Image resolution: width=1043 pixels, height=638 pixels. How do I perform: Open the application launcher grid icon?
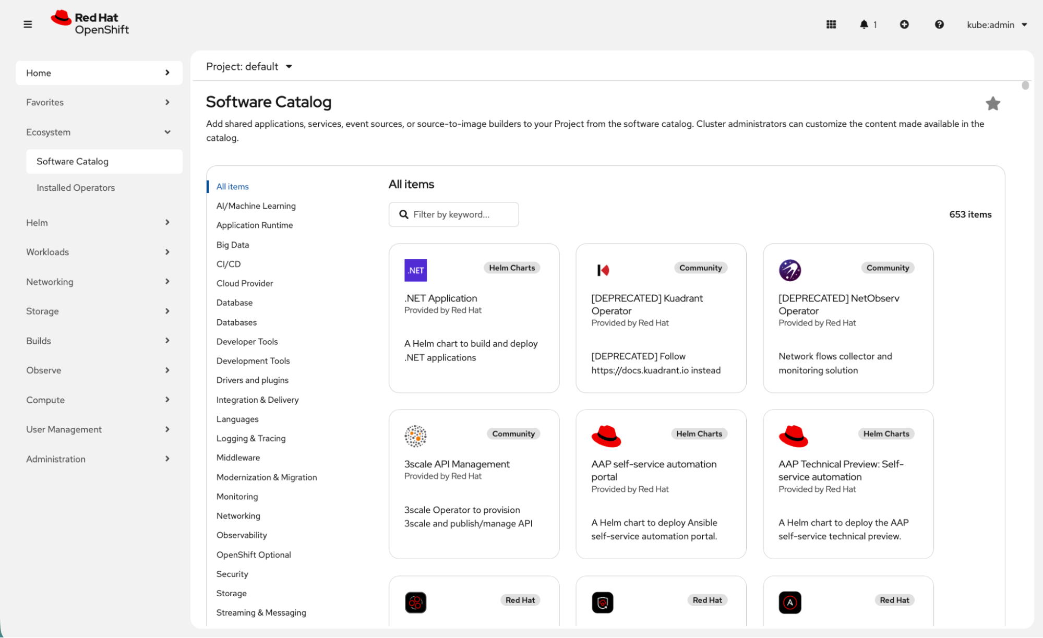[x=831, y=25]
